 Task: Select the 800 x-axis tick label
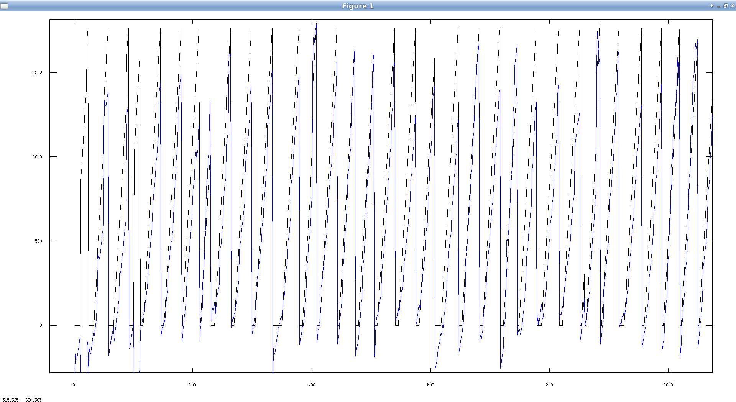[550, 385]
